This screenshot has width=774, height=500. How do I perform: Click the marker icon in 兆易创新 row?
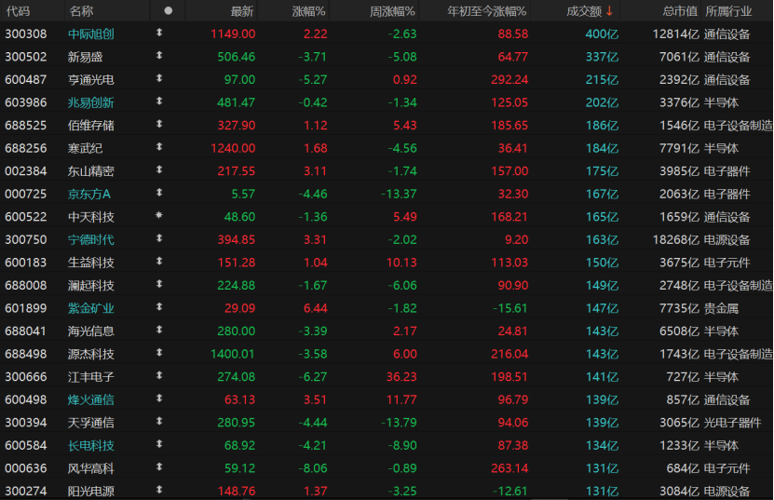(159, 101)
